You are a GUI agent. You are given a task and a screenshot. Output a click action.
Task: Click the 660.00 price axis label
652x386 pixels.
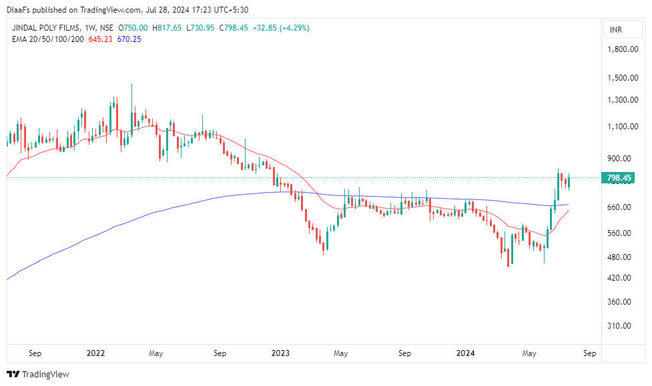619,207
